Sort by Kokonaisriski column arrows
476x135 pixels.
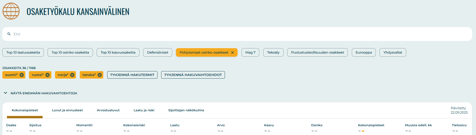pyautogui.click(x=127, y=131)
